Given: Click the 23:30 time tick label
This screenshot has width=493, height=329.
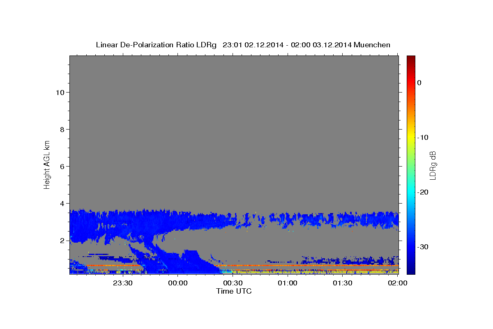Looking at the screenshot, I should tap(123, 283).
